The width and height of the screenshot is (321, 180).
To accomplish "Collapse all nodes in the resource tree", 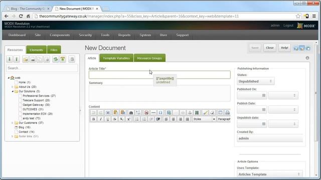I will click(x=17, y=59).
